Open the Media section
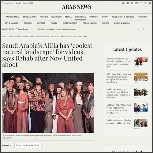Viewport: 153px width, 153px height. 68,17
